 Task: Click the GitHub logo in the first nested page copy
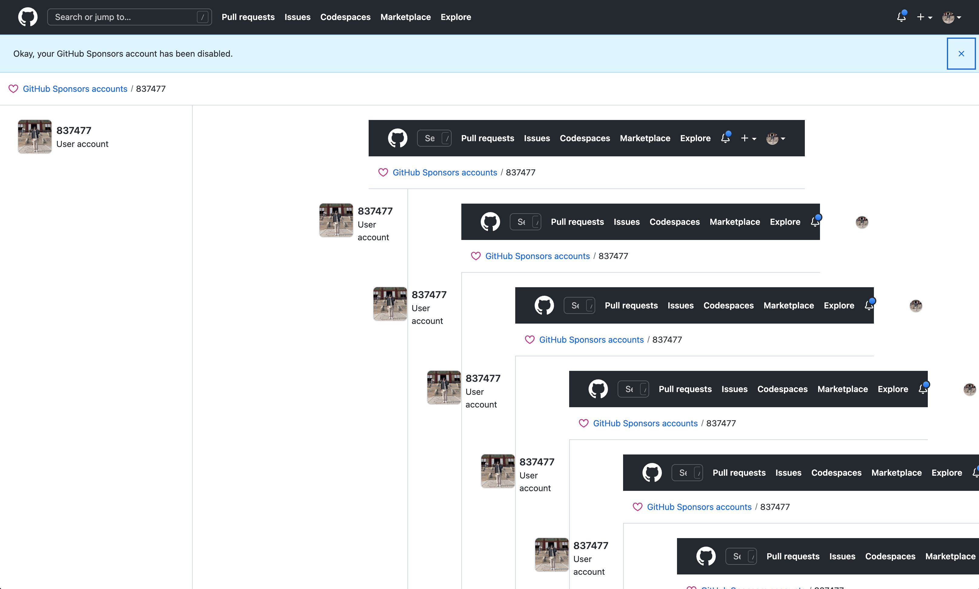click(x=397, y=138)
